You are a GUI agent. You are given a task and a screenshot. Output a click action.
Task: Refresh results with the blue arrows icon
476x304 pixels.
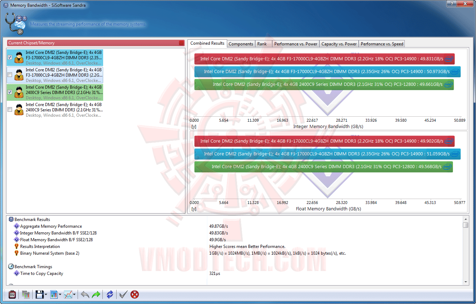point(110,294)
